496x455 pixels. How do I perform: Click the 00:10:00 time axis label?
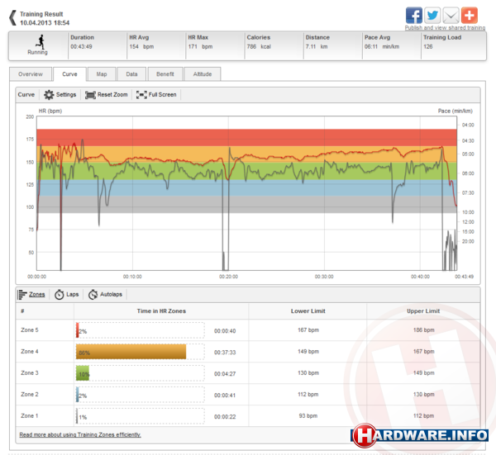(132, 277)
